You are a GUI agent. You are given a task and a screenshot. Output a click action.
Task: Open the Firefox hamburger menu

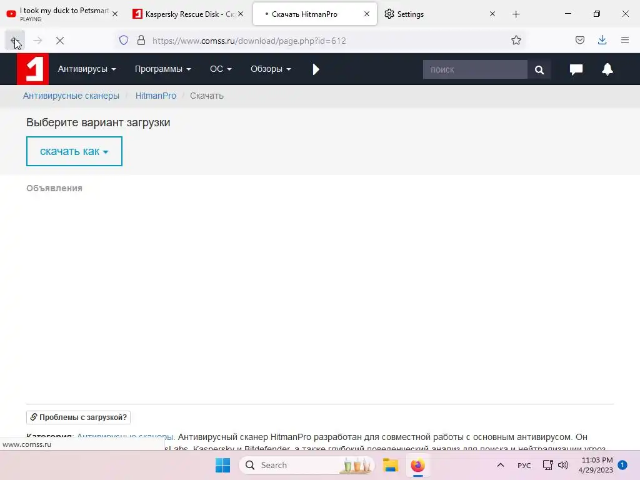(x=625, y=40)
